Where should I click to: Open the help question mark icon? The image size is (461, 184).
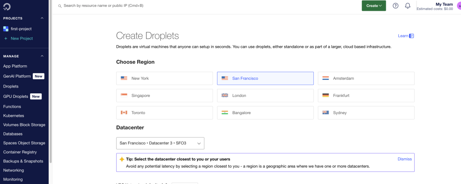[395, 5]
